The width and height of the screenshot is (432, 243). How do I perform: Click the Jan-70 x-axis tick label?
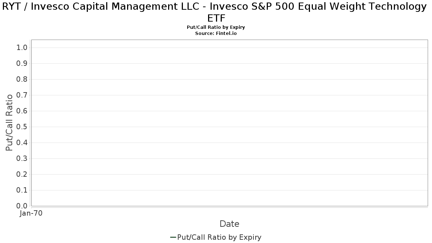click(x=31, y=213)
